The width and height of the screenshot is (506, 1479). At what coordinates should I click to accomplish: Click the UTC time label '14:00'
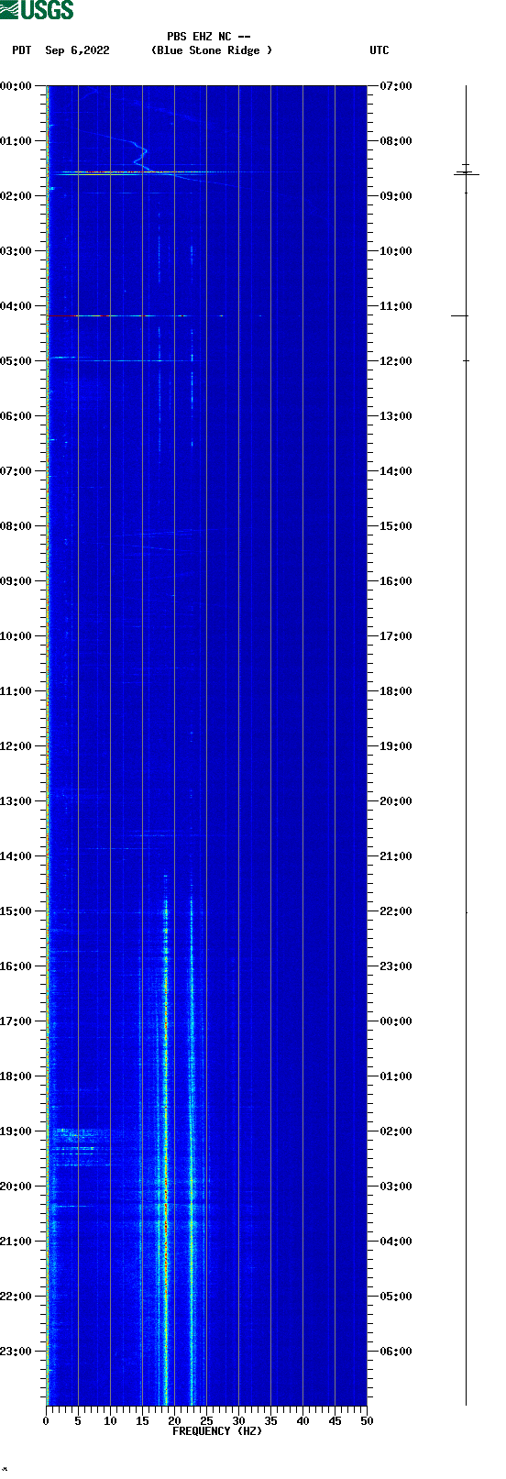click(x=396, y=471)
